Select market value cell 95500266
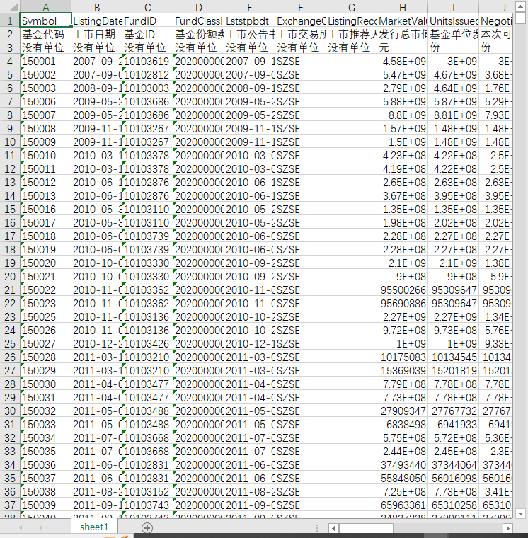Image resolution: width=528 pixels, height=538 pixels. click(x=403, y=290)
